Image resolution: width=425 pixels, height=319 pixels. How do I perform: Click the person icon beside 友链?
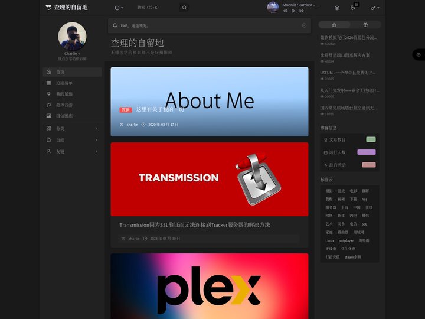(49, 151)
